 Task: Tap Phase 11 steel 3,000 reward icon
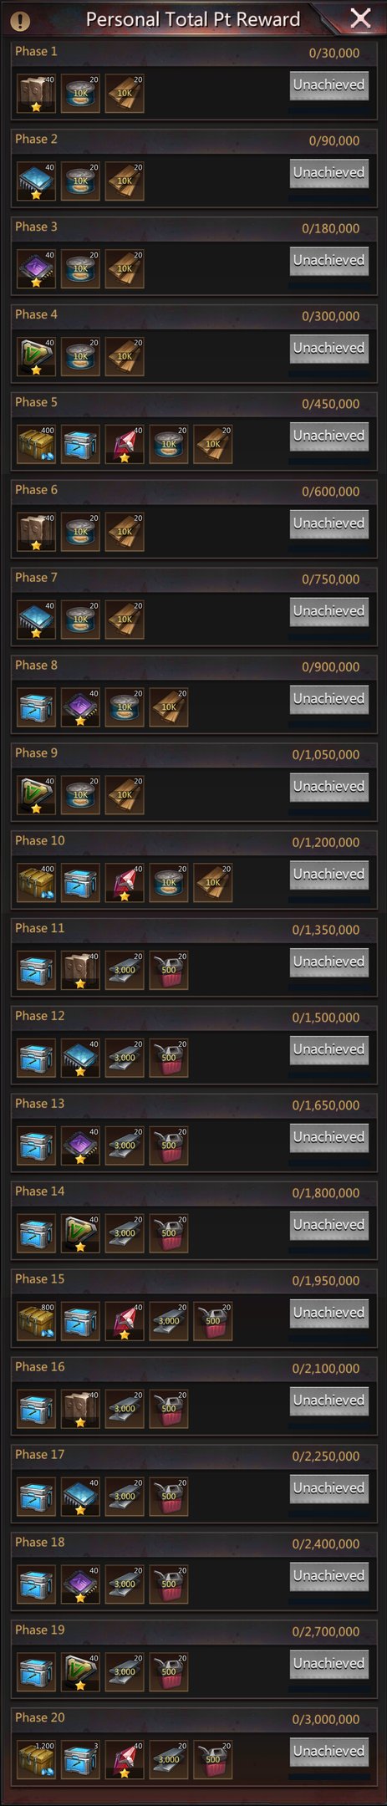[x=125, y=971]
